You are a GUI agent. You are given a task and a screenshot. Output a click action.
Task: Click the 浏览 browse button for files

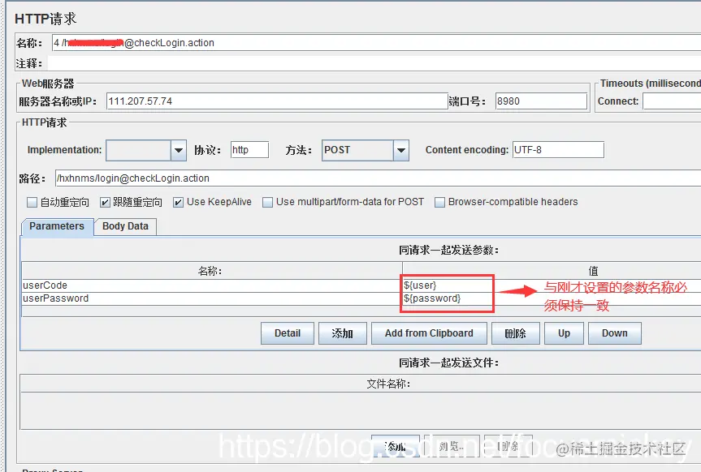[452, 446]
